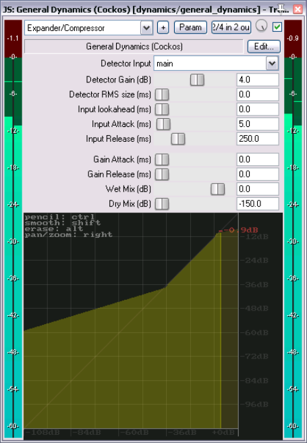Click the Input Release value field 250.0
Image resolution: width=307 pixels, height=443 pixels.
(x=258, y=138)
